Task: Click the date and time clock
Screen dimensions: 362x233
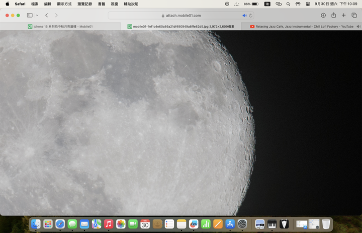Action: pos(336,4)
